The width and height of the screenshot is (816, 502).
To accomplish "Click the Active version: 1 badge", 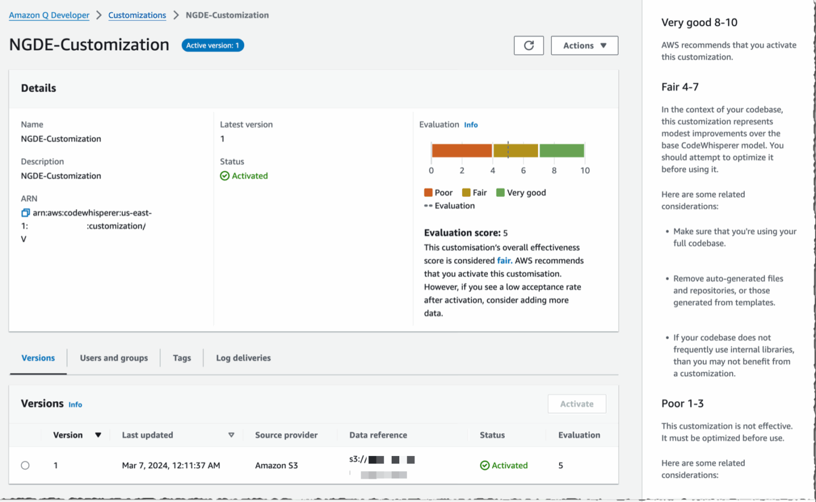I will pos(212,45).
